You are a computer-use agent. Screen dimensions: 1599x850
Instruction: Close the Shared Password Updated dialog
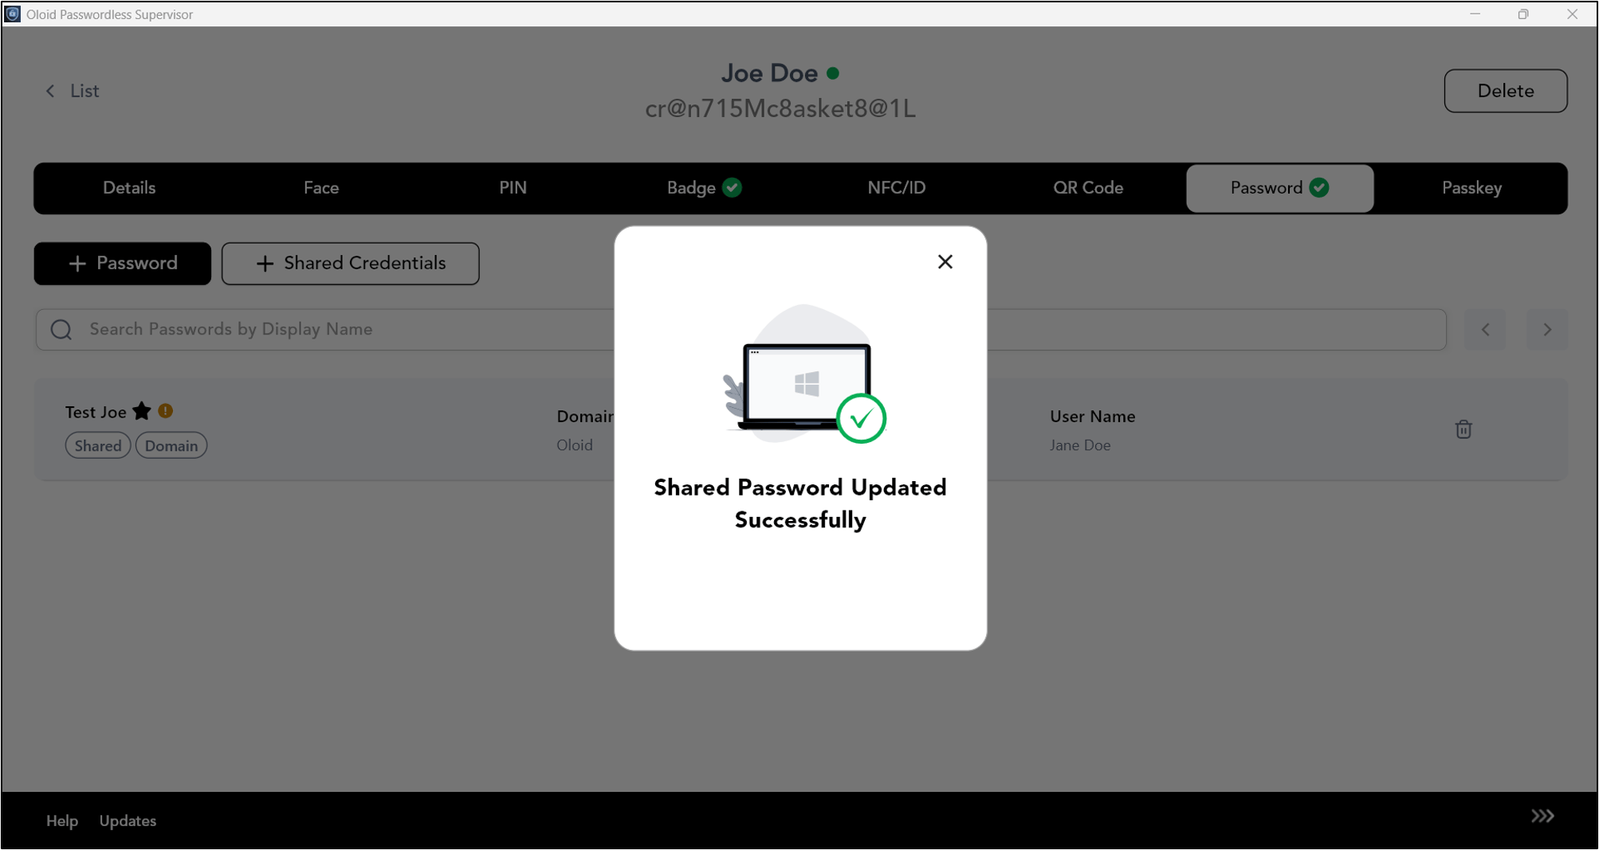click(x=945, y=262)
